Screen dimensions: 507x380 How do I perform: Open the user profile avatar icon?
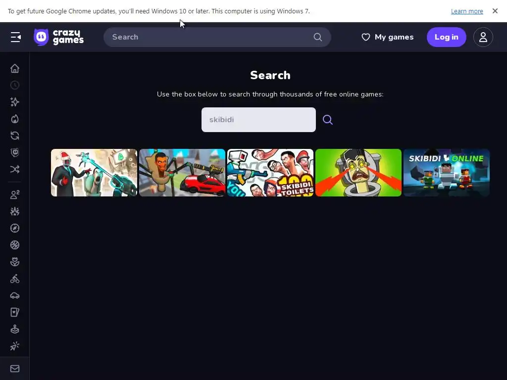(483, 37)
